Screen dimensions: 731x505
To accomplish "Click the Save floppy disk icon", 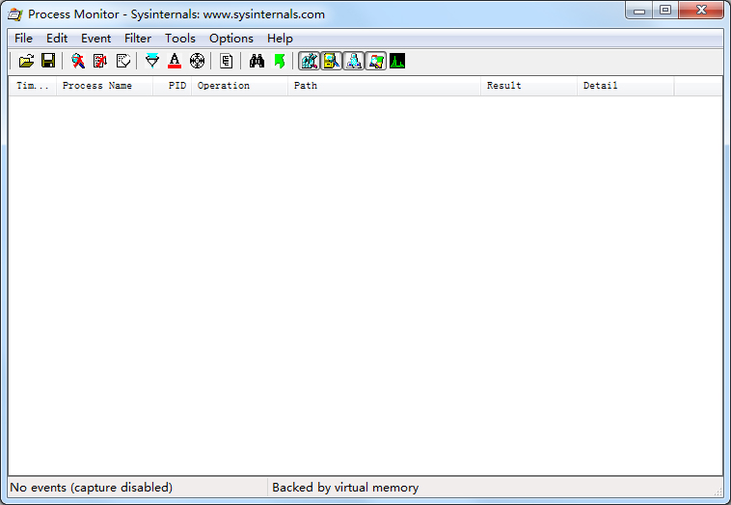I will 48,61.
